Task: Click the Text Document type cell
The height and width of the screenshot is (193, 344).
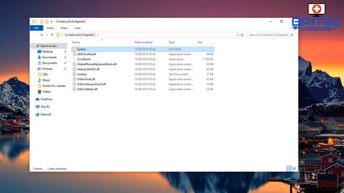Action: [x=178, y=74]
